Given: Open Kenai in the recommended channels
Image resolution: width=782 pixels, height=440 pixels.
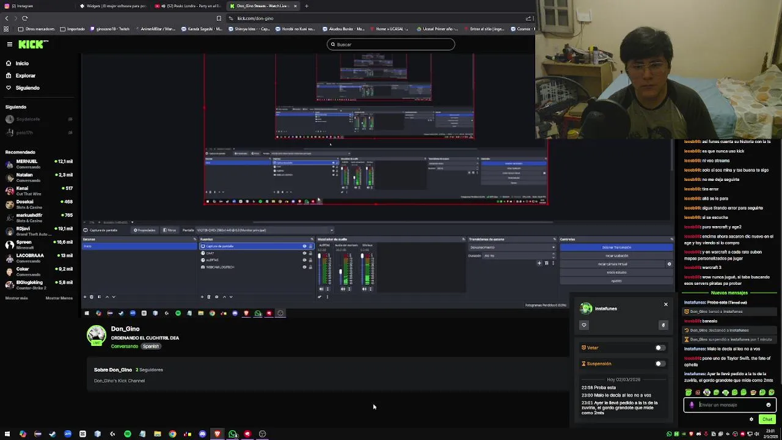Looking at the screenshot, I should coord(39,191).
